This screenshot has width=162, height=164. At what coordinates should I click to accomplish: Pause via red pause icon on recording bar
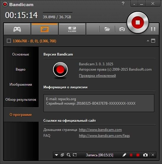click(131, 155)
